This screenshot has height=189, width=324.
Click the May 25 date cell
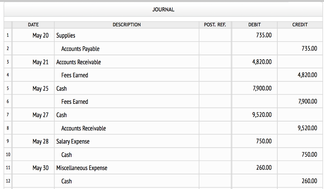tap(33, 88)
